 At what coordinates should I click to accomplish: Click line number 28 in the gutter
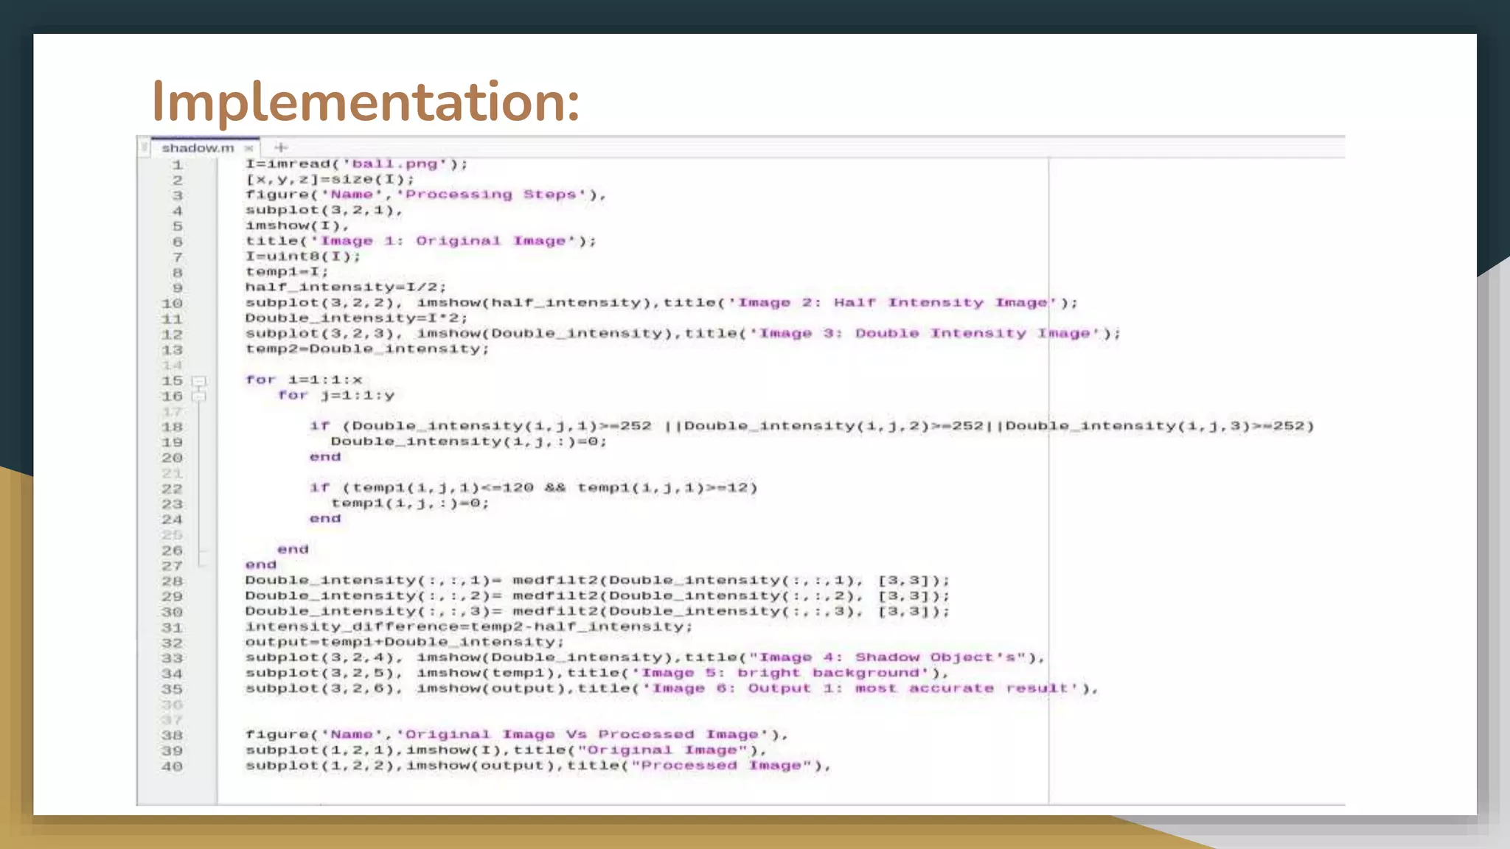coord(172,581)
